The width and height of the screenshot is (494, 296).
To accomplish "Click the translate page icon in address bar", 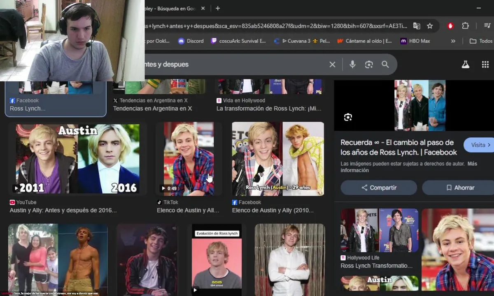I will click(x=417, y=26).
